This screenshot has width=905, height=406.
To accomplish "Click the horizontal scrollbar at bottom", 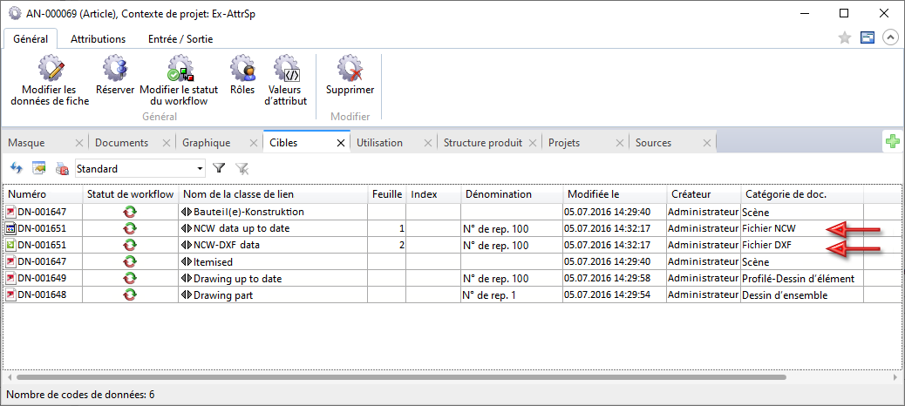I will (401, 377).
